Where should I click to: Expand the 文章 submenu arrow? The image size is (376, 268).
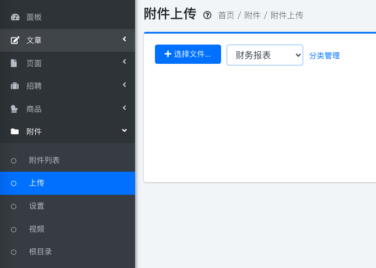click(x=124, y=39)
